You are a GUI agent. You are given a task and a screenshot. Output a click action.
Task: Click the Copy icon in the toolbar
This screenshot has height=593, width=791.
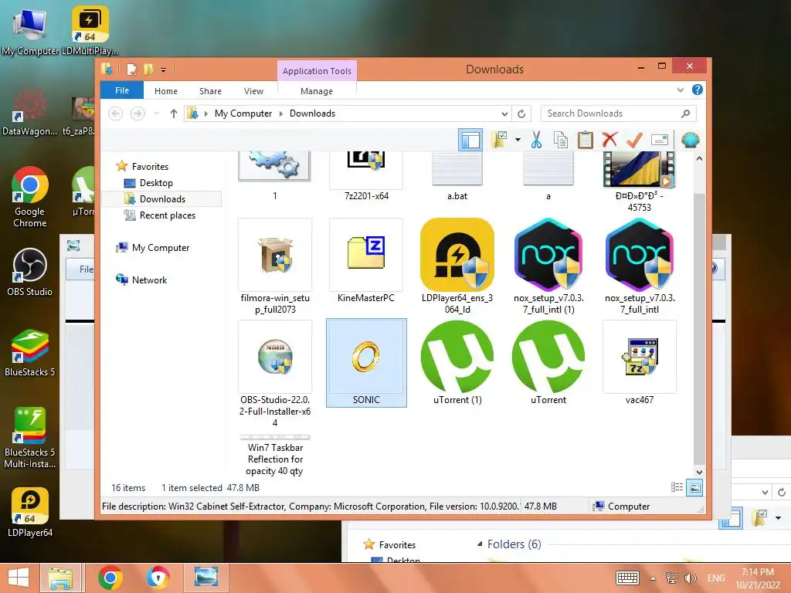(x=561, y=140)
